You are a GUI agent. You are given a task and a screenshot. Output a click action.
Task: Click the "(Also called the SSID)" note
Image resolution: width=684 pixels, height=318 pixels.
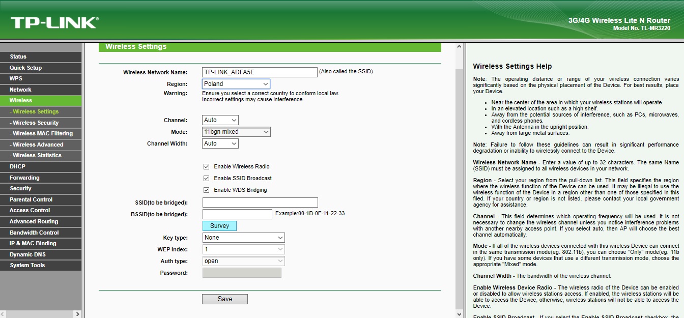pos(346,72)
